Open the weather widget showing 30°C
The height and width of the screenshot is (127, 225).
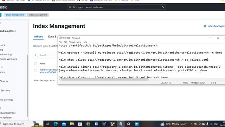[173, 124]
